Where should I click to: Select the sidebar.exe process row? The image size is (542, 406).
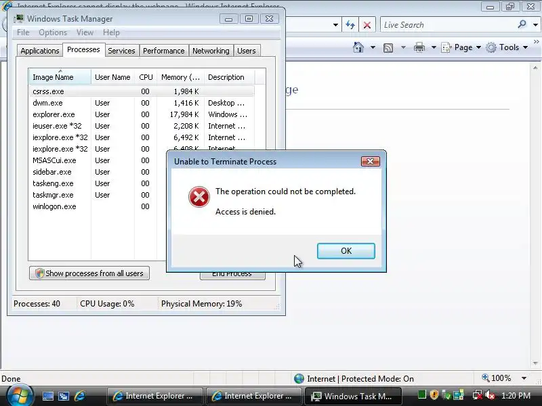[98, 172]
